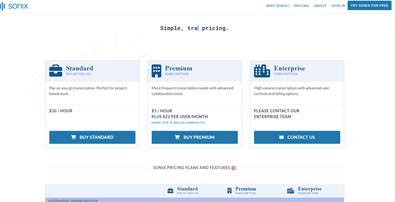
Task: Click the cart icon in Buy Premium
Action: 177,137
